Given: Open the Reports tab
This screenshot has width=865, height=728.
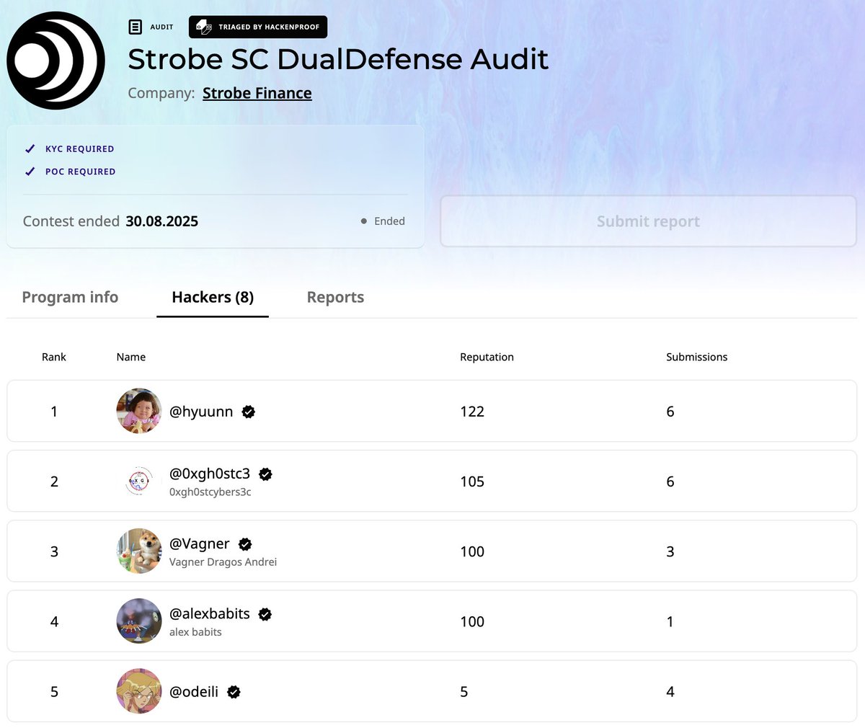Looking at the screenshot, I should [x=335, y=297].
